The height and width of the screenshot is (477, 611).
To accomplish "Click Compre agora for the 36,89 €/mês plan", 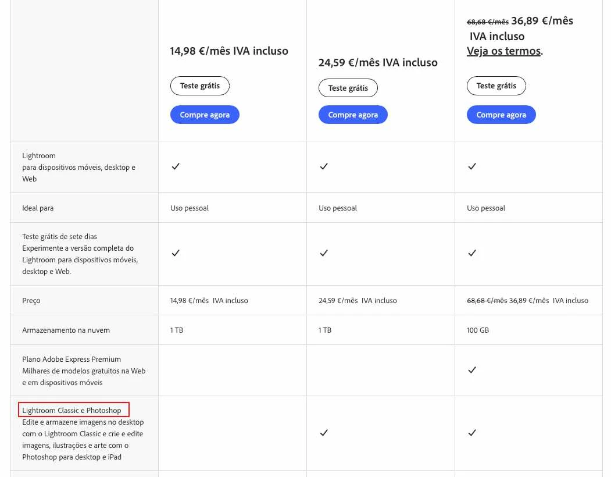I will (x=501, y=115).
